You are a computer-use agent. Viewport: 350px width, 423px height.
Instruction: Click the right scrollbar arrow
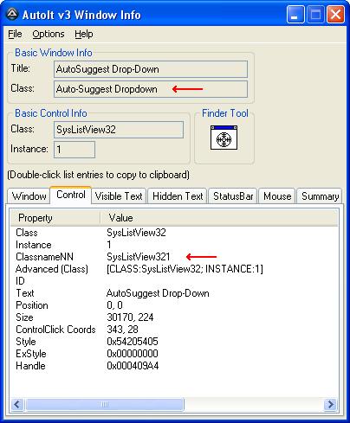point(330,404)
